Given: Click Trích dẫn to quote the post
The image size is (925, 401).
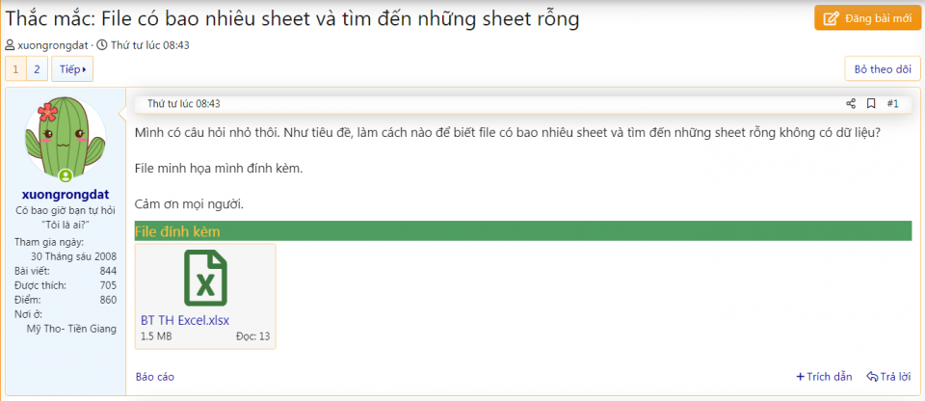Looking at the screenshot, I should (x=824, y=377).
